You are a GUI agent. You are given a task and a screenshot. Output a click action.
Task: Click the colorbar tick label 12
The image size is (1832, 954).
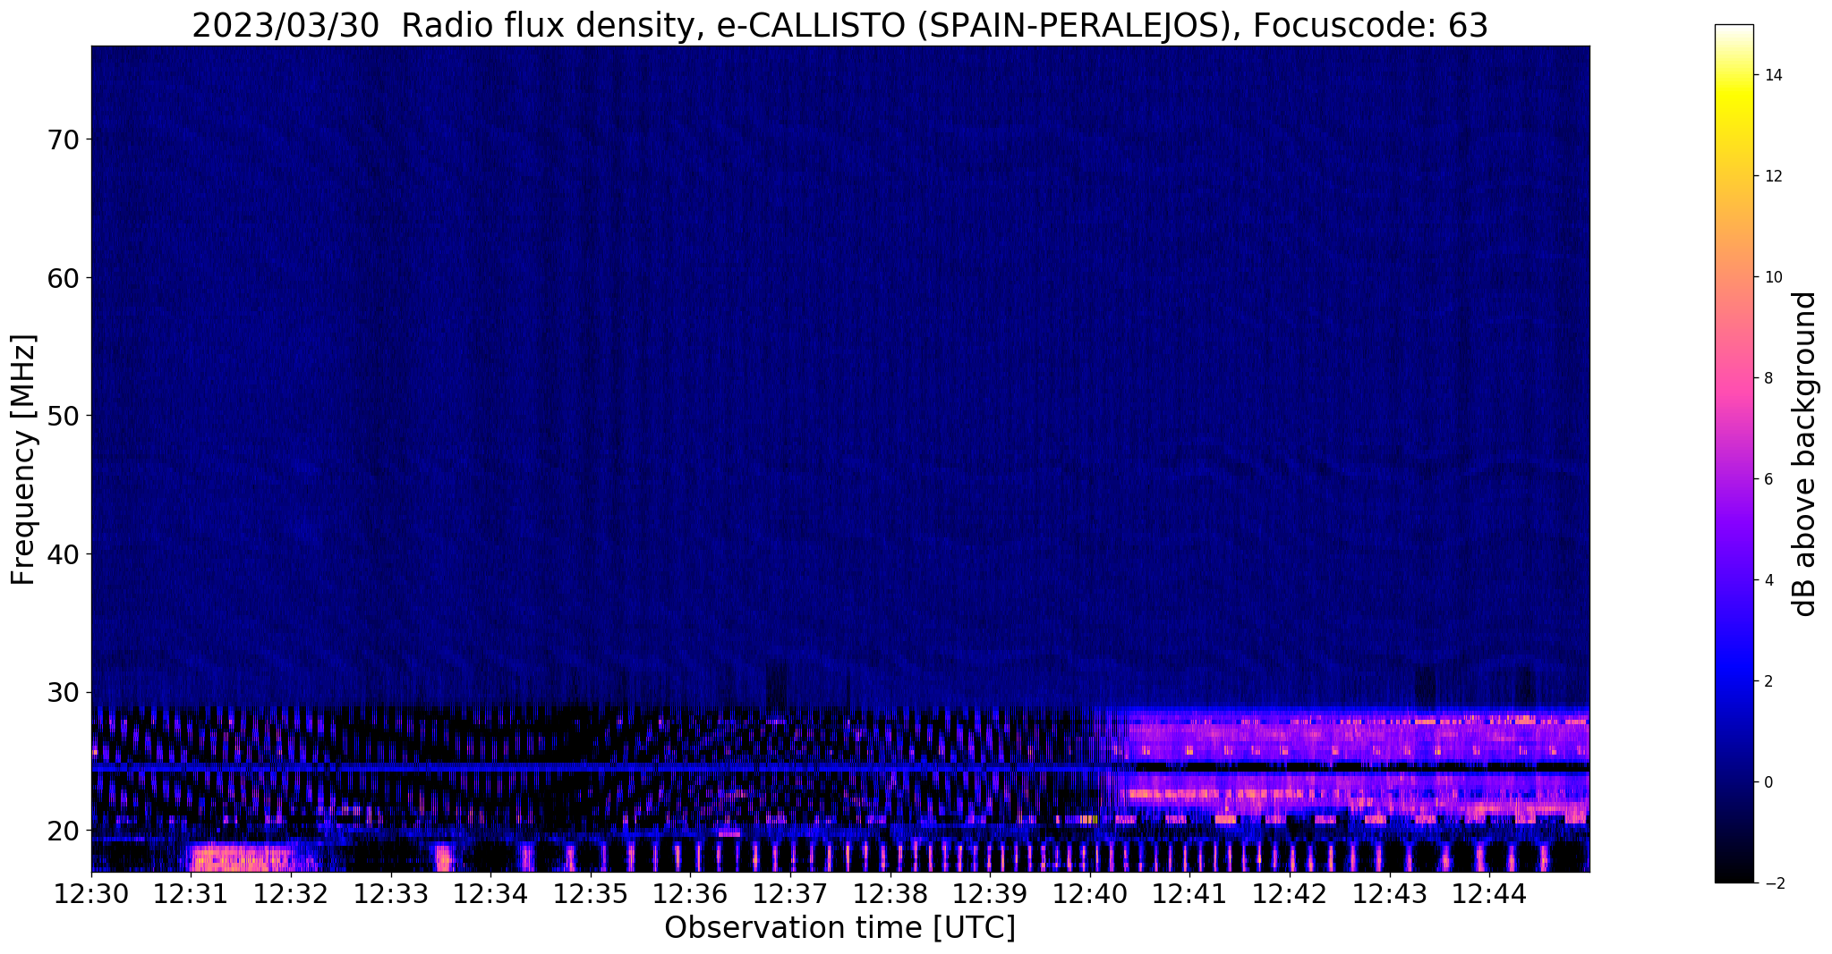1773,176
